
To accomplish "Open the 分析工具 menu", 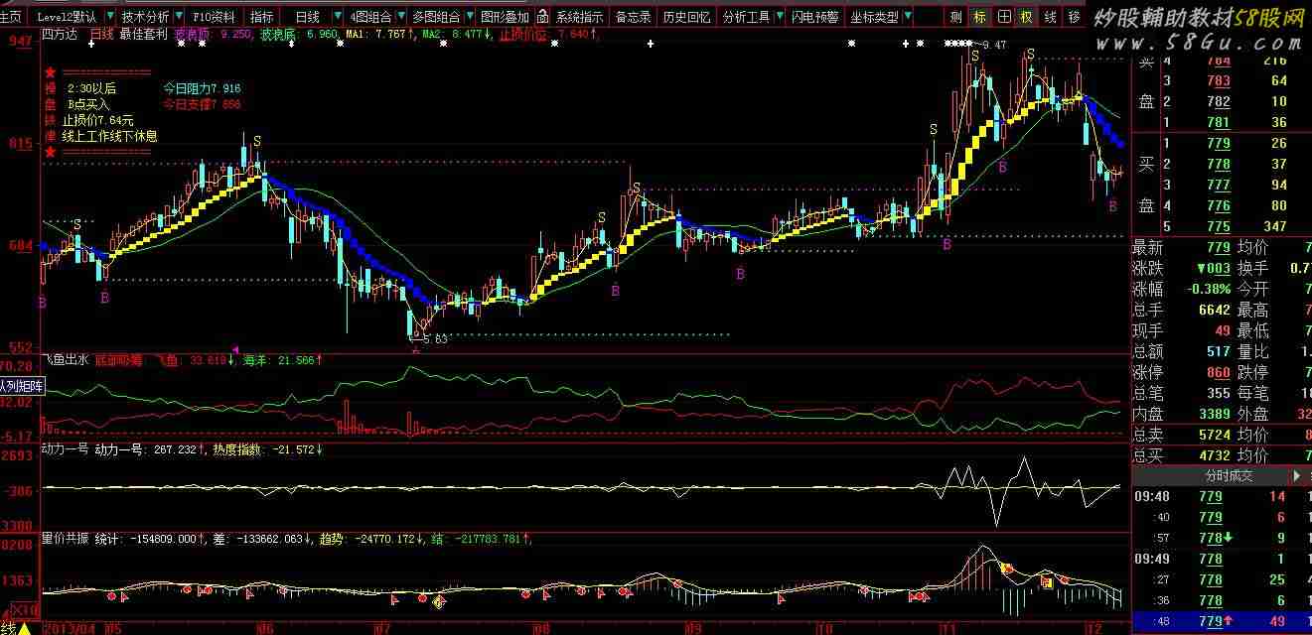I will tap(745, 17).
